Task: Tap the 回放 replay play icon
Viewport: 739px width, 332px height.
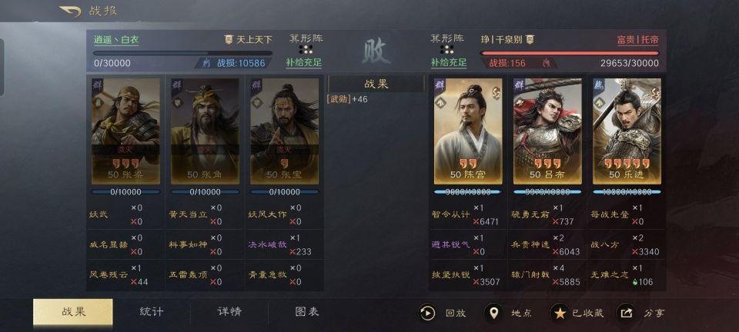Action: pos(427,313)
